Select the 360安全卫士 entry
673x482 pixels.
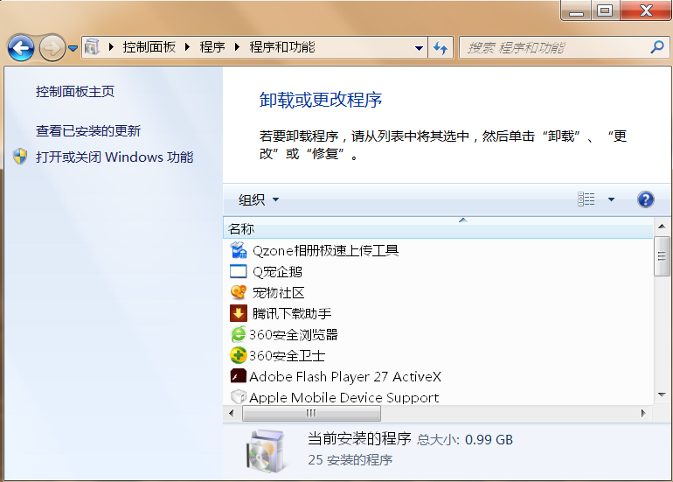click(x=288, y=356)
